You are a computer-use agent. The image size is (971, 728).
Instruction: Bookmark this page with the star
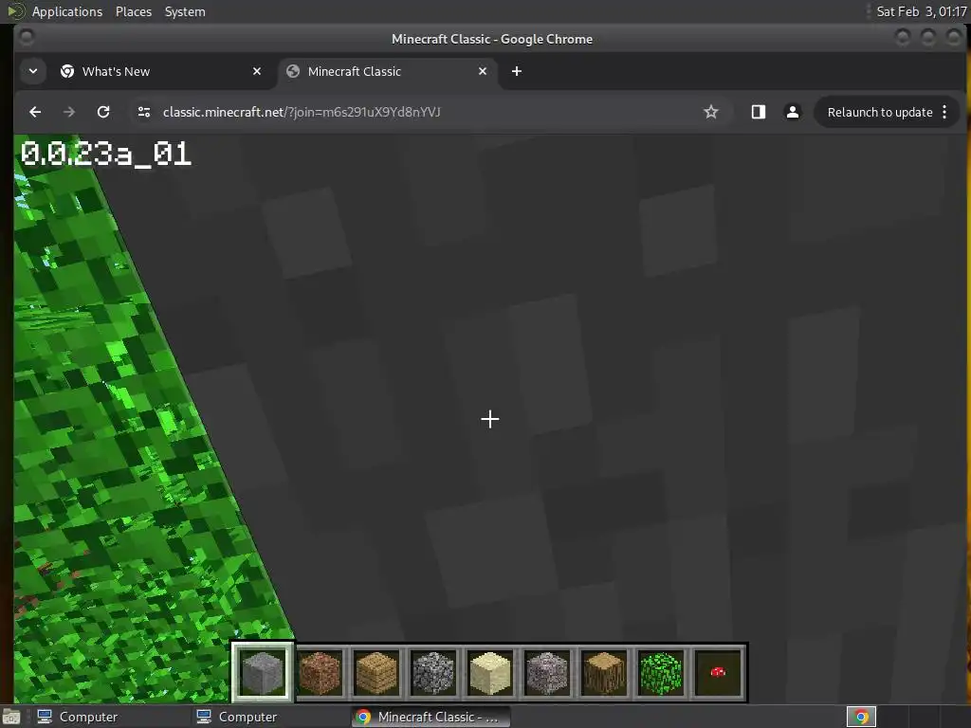pos(711,112)
